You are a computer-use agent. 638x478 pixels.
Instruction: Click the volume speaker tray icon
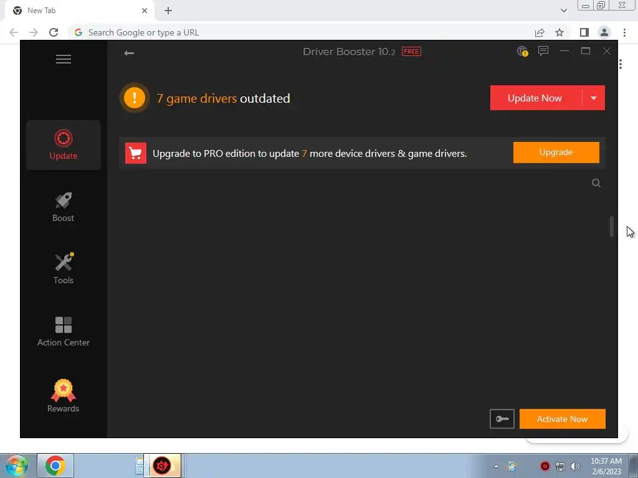tap(575, 466)
